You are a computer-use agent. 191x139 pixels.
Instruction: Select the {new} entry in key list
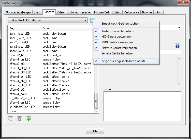[x=13, y=111]
